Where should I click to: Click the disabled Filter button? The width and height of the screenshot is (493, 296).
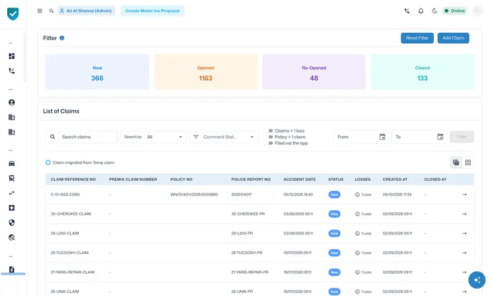point(462,137)
